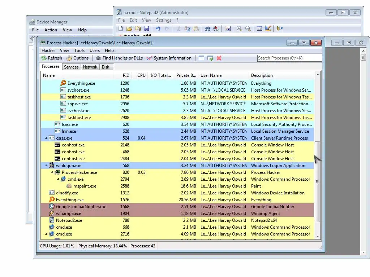Click the Scheme view icon in Notepad2
This screenshot has width=370, height=277.
pos(259,28)
